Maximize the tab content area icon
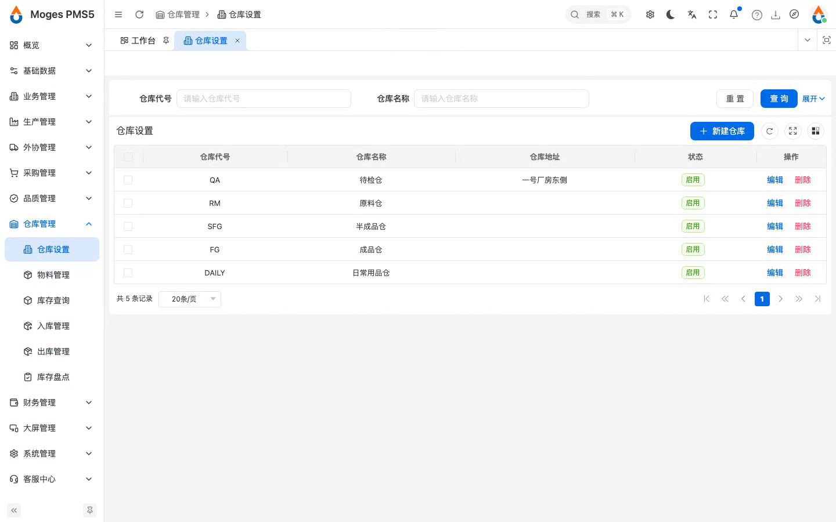 pyautogui.click(x=827, y=40)
